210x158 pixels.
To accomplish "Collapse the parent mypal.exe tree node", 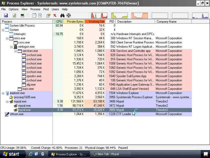I will coord(7,102).
